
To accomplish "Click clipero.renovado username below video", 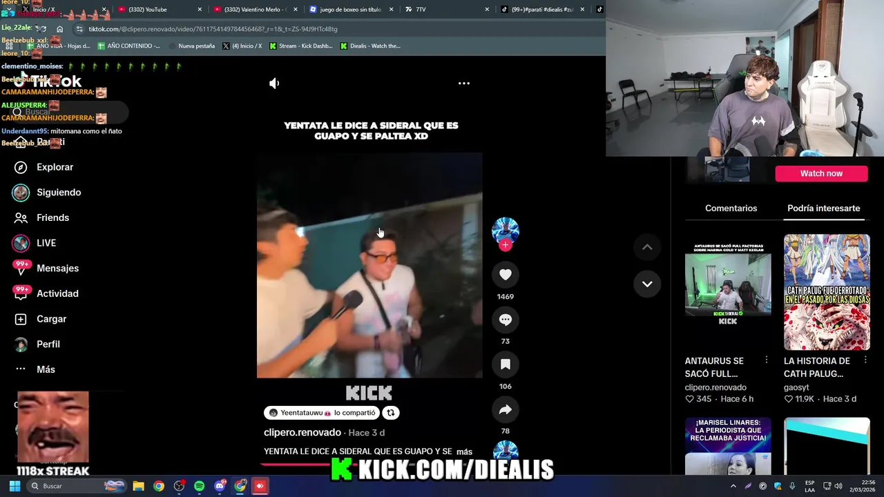I will (302, 432).
